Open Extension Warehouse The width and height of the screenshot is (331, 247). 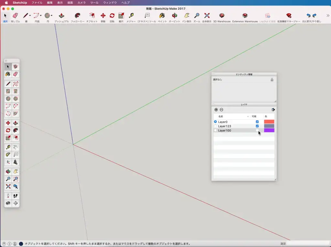[x=245, y=16]
